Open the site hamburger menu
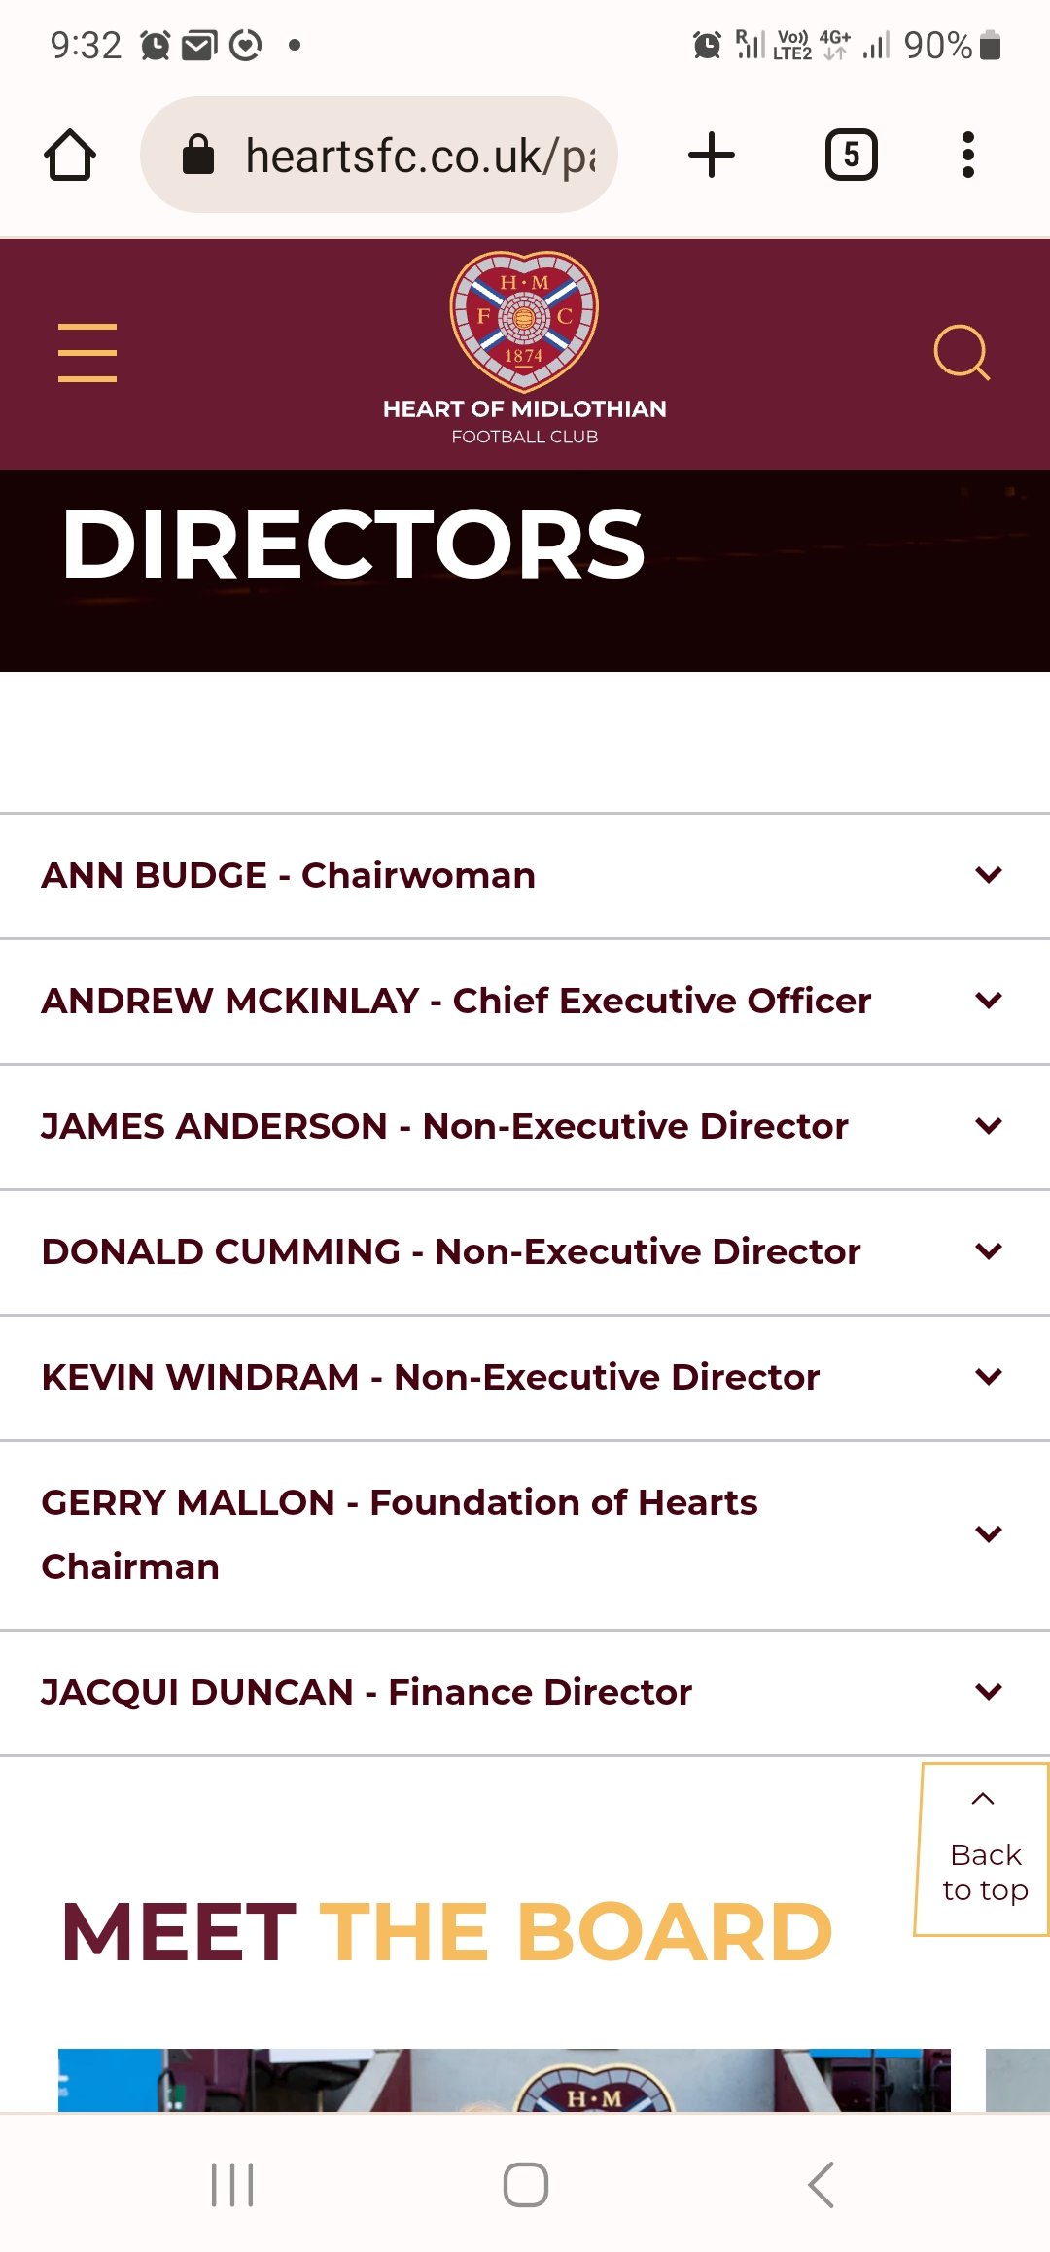The image size is (1050, 2252). pyautogui.click(x=87, y=353)
